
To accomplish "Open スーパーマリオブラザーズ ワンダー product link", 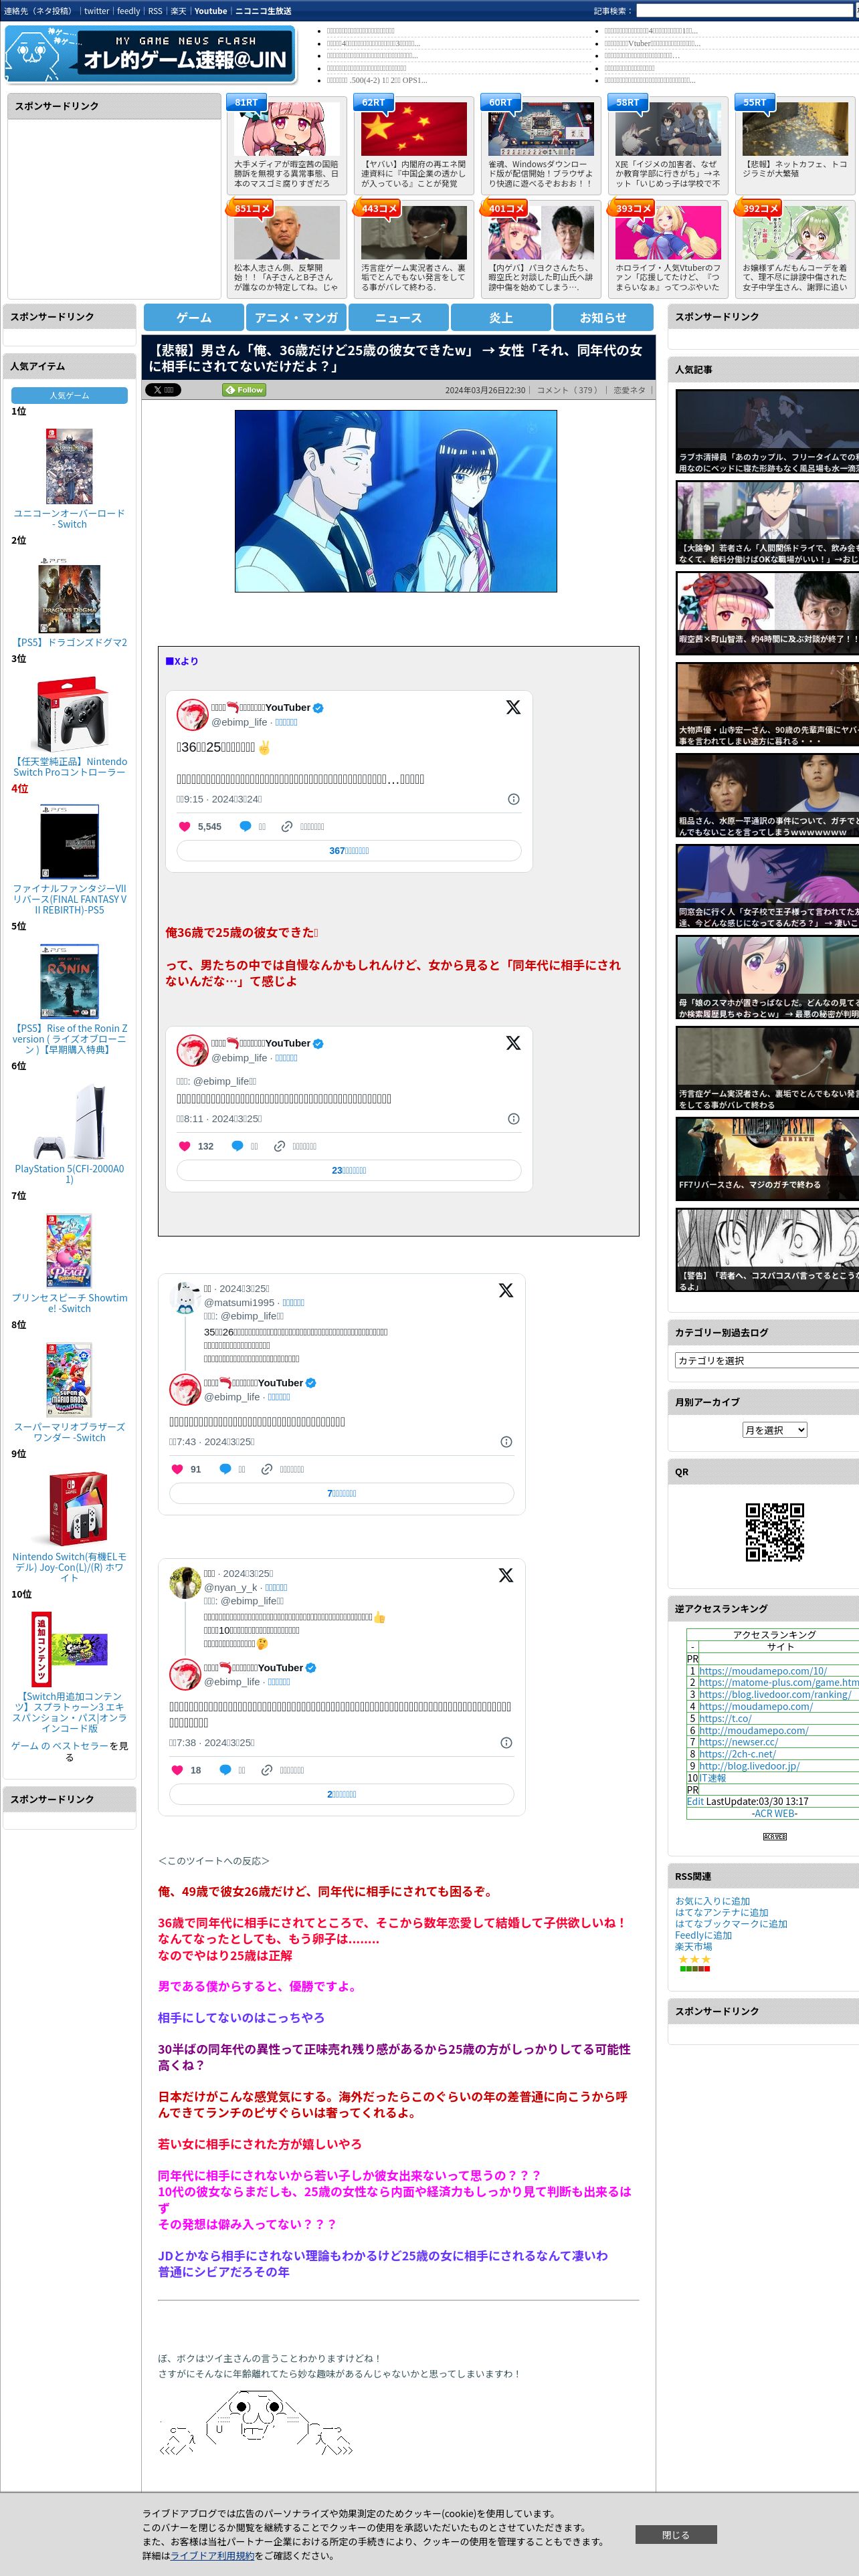I will 69,1432.
